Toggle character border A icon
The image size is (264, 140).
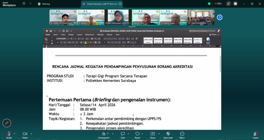(99, 39)
